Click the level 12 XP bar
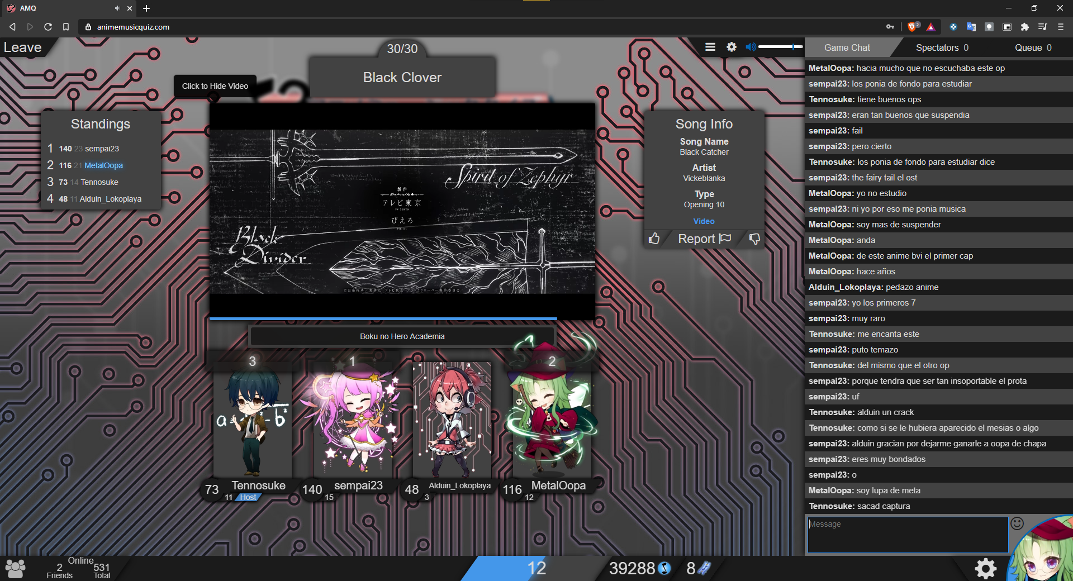Viewport: 1073px width, 581px height. point(536,569)
